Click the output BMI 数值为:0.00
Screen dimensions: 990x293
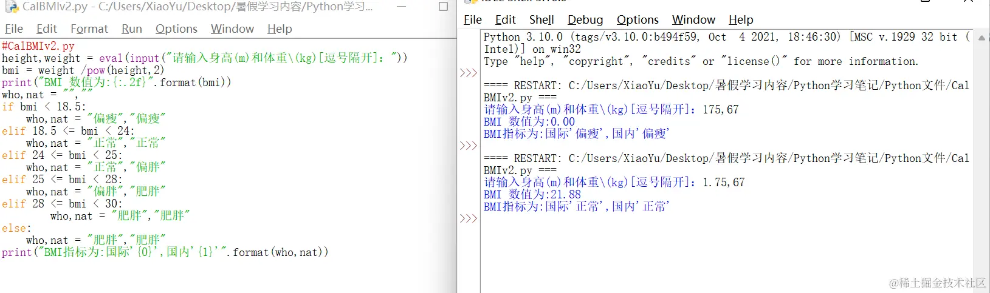tap(529, 122)
